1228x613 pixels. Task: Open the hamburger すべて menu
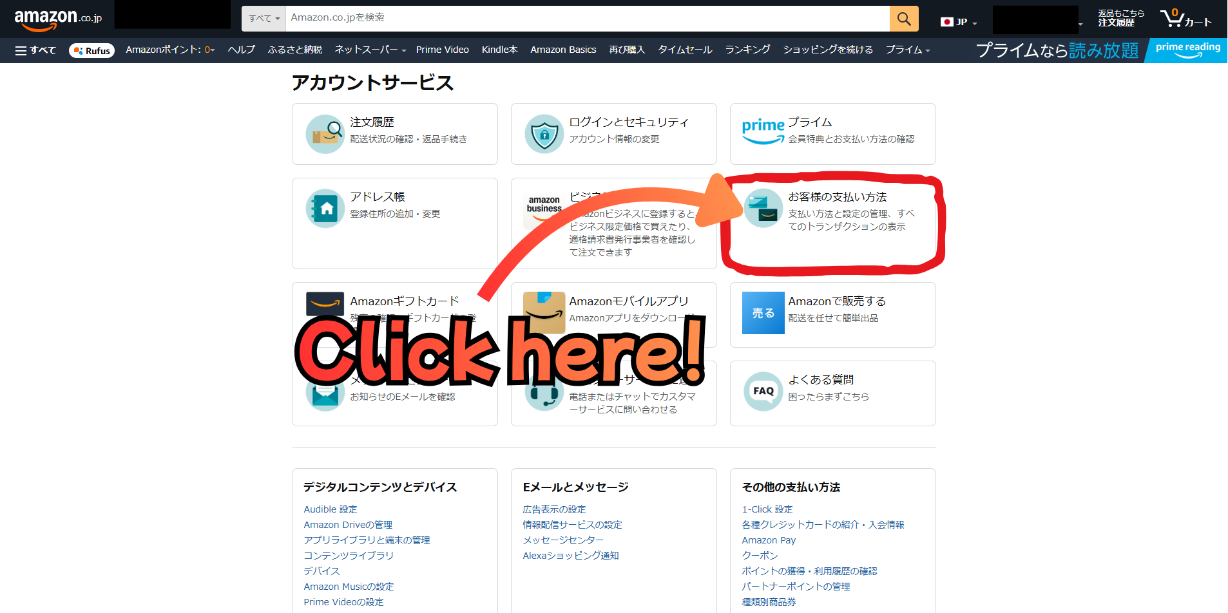tap(35, 50)
